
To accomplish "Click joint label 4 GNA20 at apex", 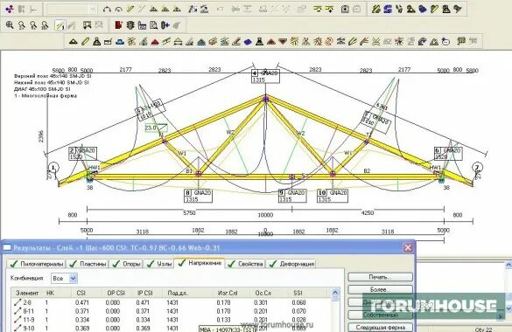I will tap(265, 76).
